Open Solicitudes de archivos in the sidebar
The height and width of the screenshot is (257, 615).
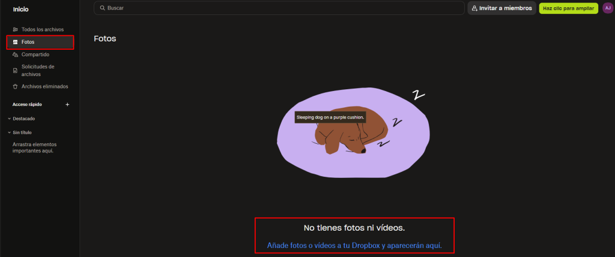tap(38, 71)
